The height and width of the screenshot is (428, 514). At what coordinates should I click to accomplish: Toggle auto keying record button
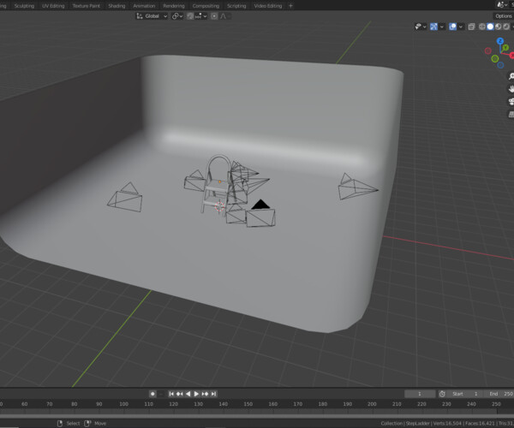(x=152, y=394)
